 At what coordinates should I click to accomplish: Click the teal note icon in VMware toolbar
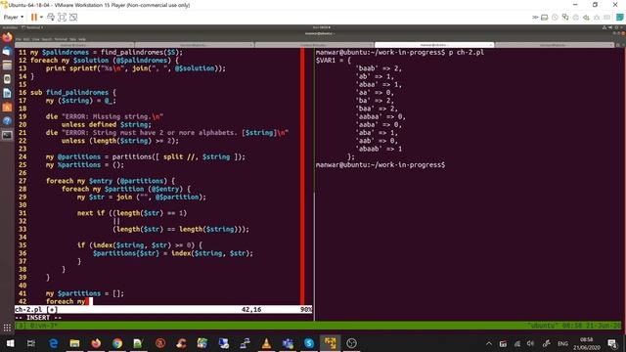pyautogui.click(x=620, y=18)
